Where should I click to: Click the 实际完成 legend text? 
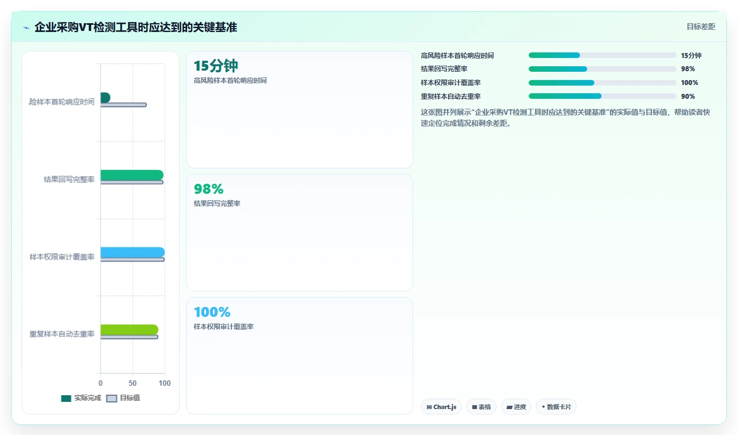tap(88, 398)
